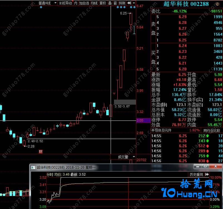The image size is (223, 209).
Task: Select sell level 2 price 6.26
Action: 183,34
